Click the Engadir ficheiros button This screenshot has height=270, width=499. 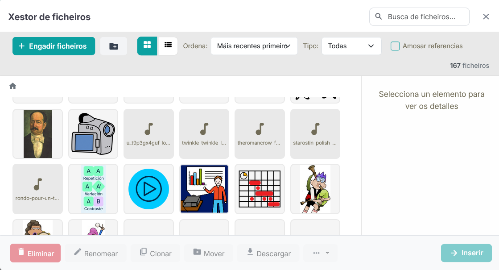[54, 46]
